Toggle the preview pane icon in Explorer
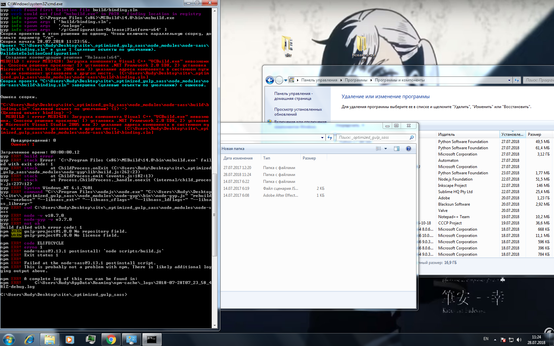This screenshot has height=346, width=554. (x=397, y=149)
